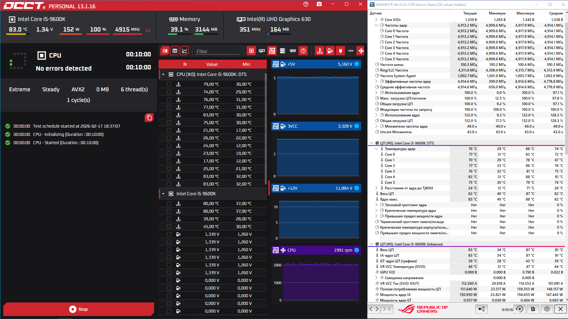568x319 pixels.
Task: Stop the running CPU test
Action: (79, 309)
